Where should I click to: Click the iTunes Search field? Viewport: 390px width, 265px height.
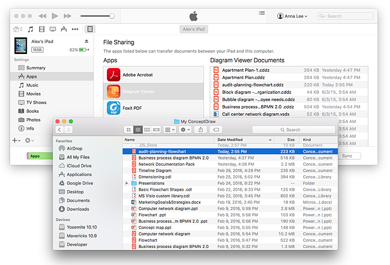[x=345, y=16]
